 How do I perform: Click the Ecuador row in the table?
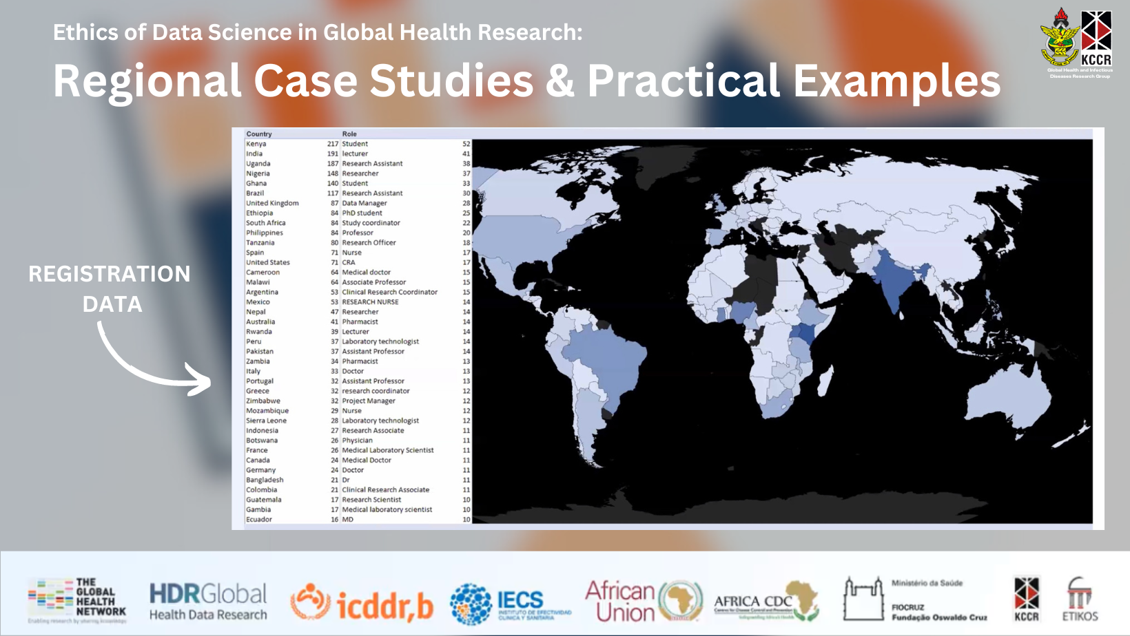tap(358, 520)
